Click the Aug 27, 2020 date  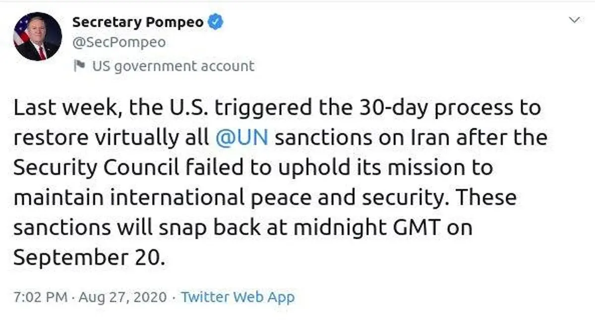(123, 297)
